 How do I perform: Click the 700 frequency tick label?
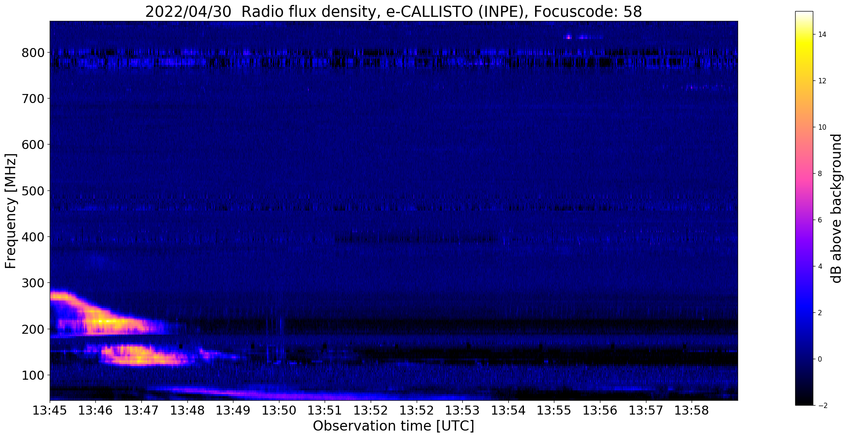32,99
